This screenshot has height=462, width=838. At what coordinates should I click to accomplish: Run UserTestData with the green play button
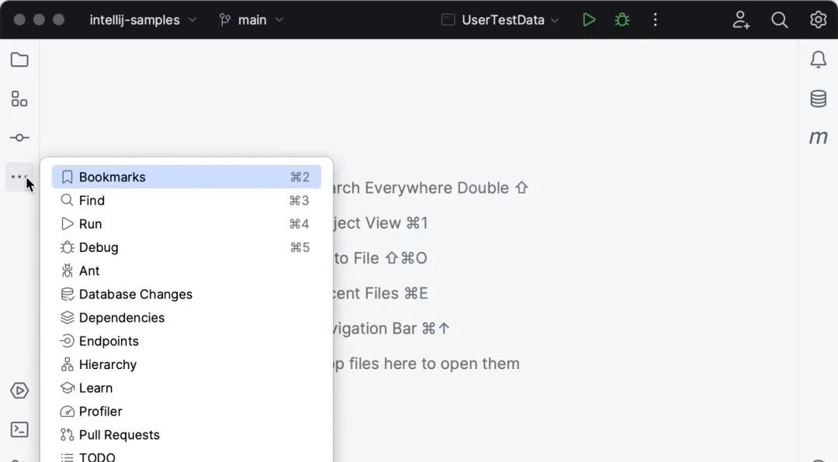click(x=589, y=19)
